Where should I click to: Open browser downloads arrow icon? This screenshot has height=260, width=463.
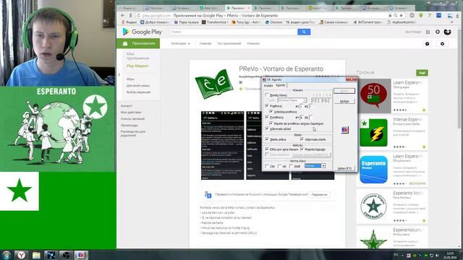pyautogui.click(x=457, y=15)
